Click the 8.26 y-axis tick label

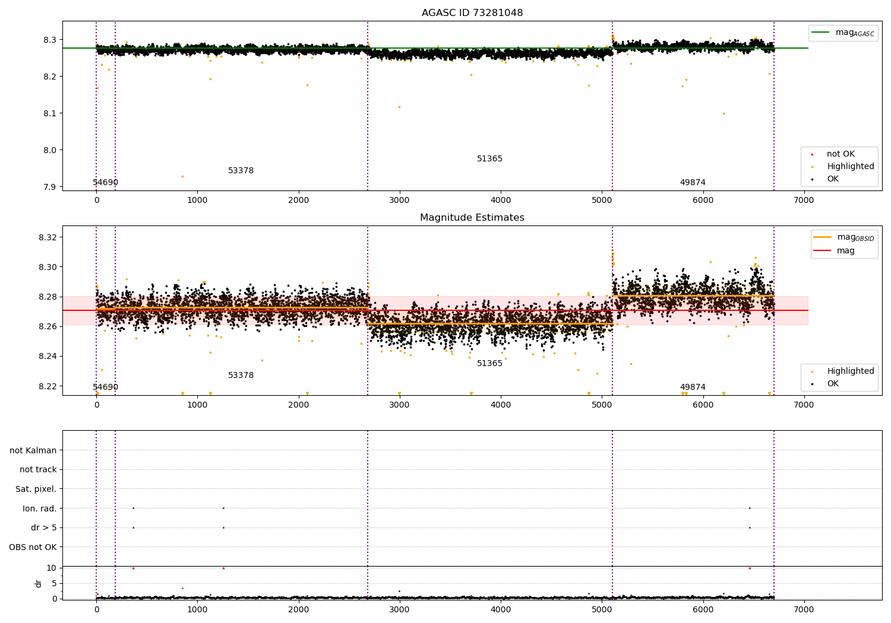(48, 326)
